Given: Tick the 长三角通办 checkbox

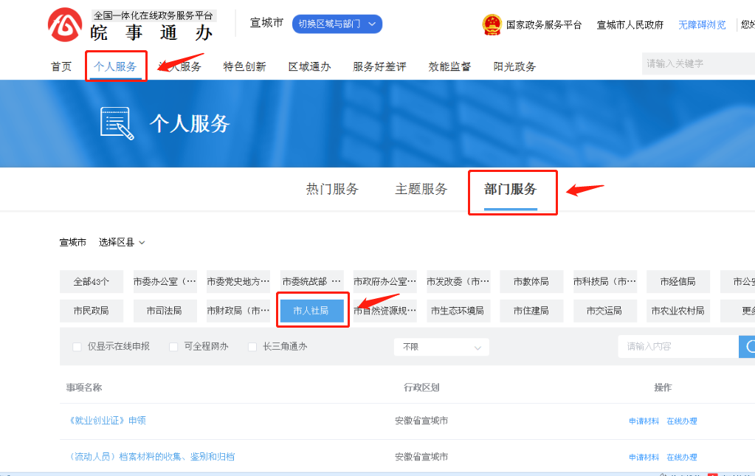Looking at the screenshot, I should (252, 347).
